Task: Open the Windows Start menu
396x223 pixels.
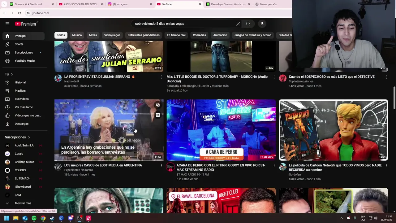Action: pos(6,218)
